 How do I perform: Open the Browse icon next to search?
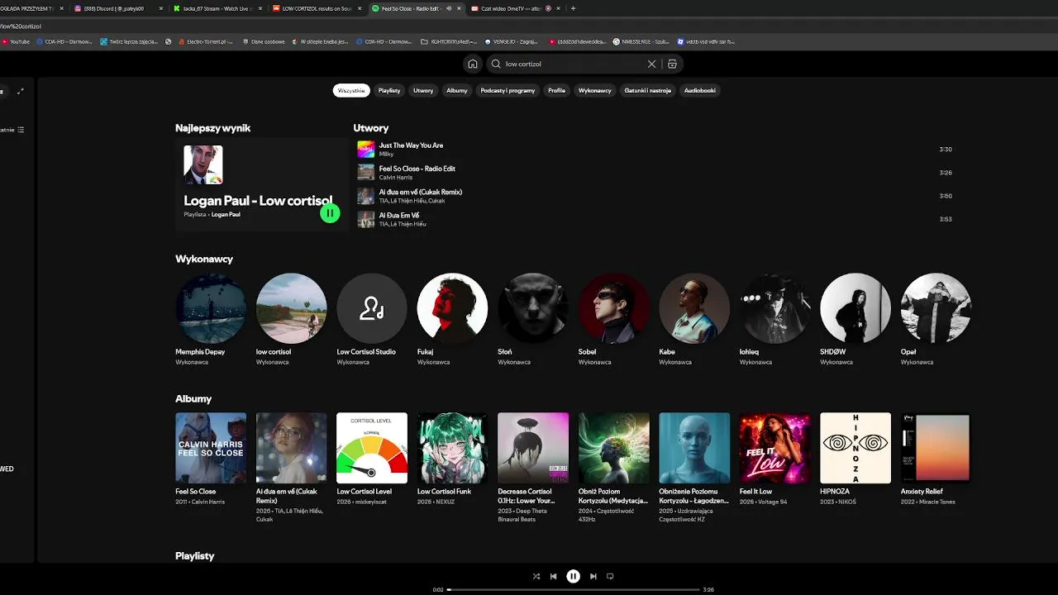click(672, 64)
